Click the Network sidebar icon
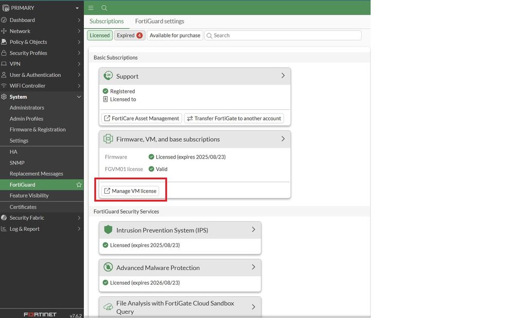 [x=4, y=31]
